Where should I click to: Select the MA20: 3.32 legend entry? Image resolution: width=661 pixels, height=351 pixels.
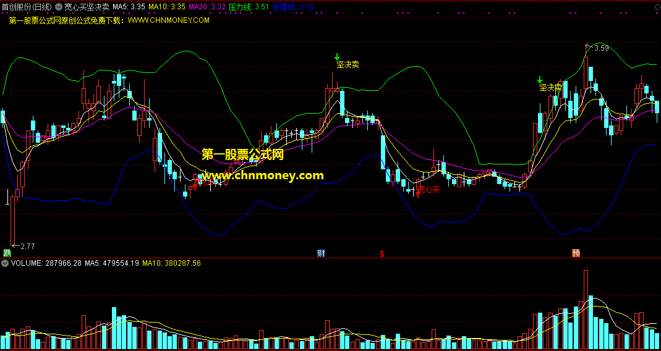click(x=207, y=7)
